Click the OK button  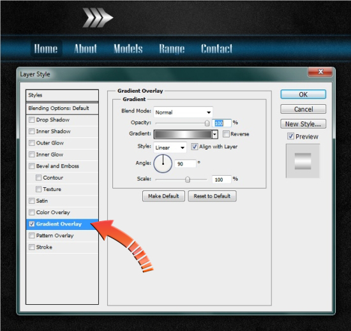coord(303,95)
